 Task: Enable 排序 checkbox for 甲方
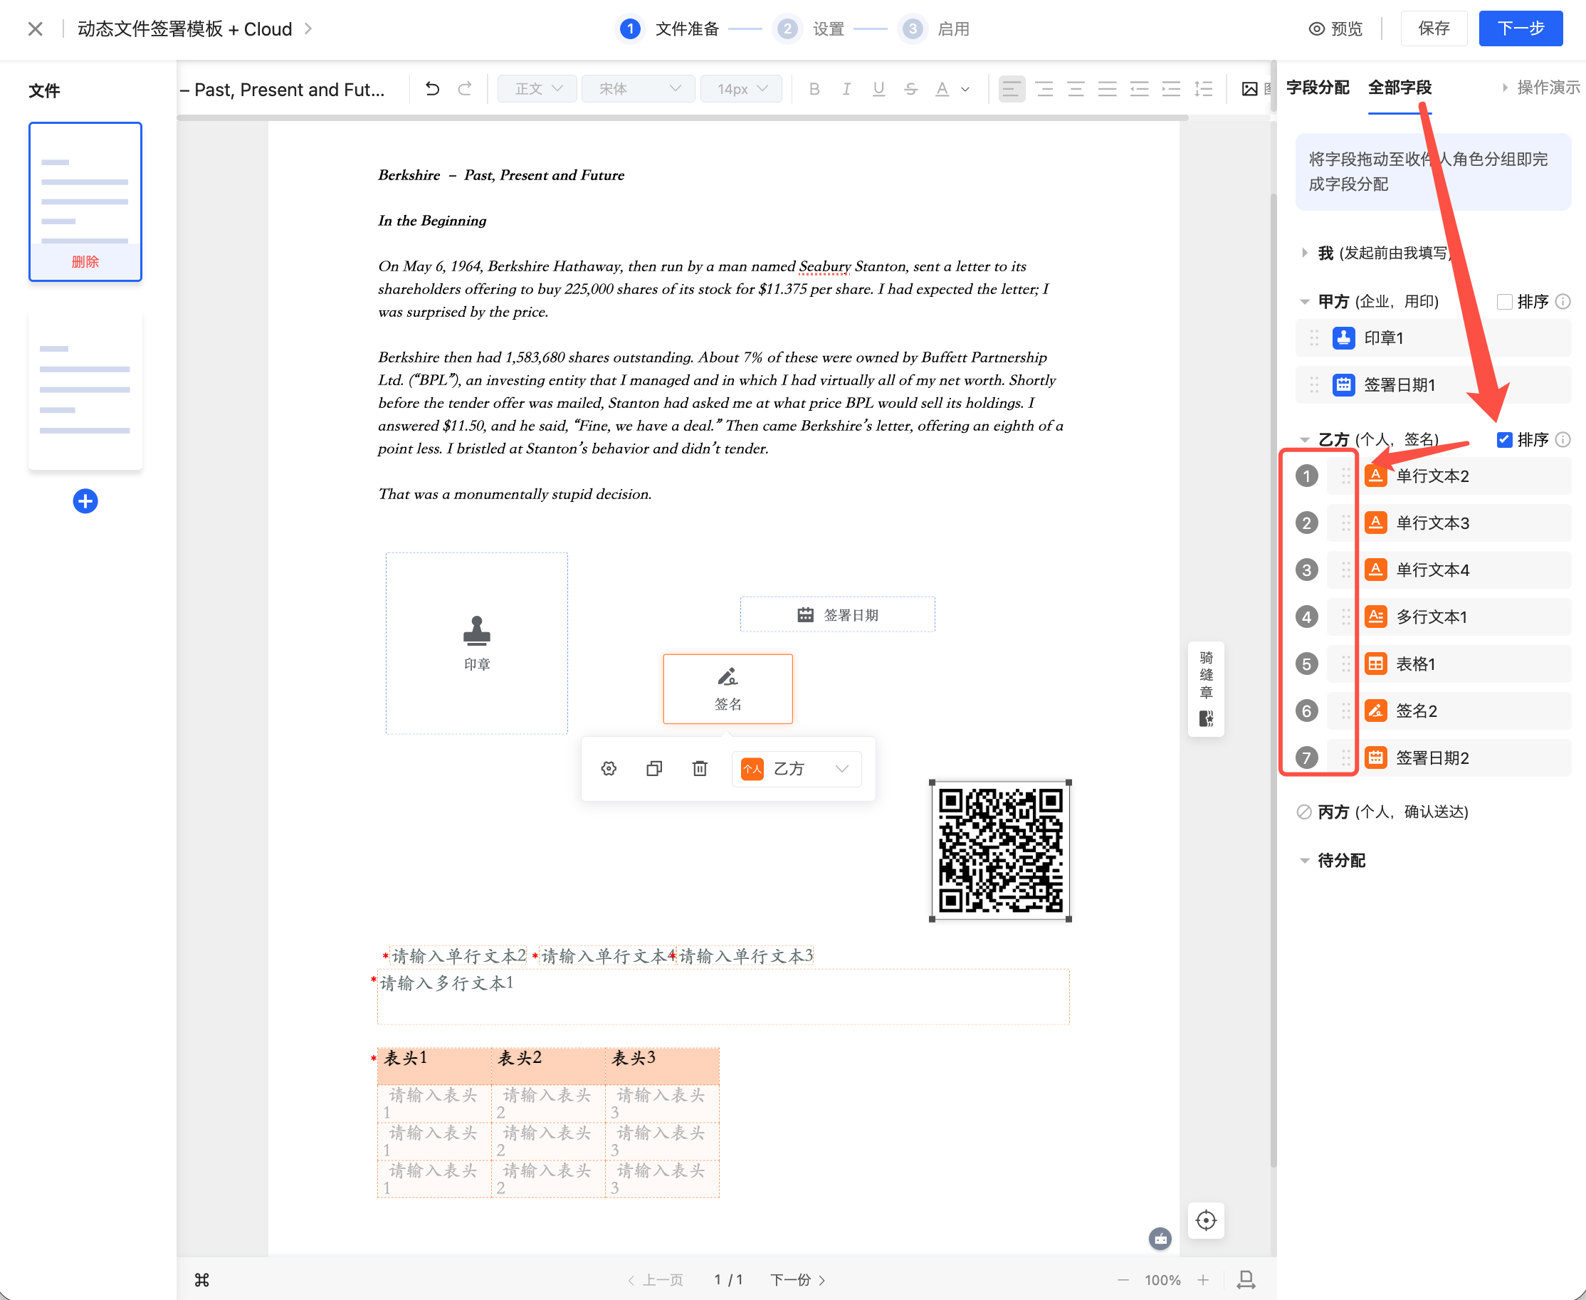point(1503,302)
